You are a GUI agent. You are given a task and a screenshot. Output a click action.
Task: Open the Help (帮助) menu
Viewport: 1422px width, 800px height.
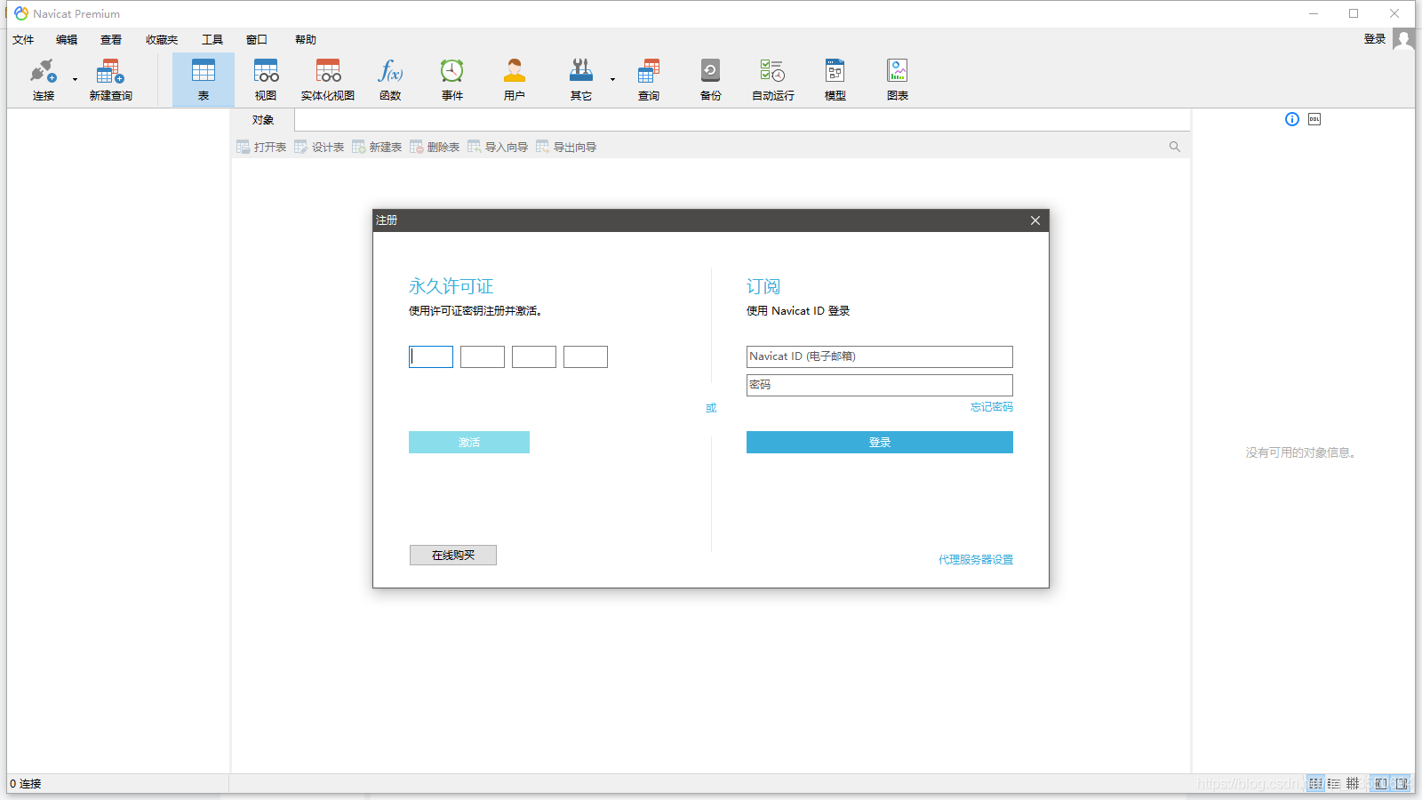[x=306, y=39]
